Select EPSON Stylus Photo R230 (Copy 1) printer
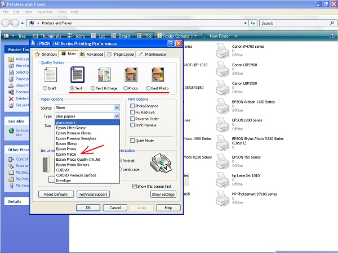Image resolution: width=338 pixels, height=253 pixels. [x=223, y=143]
